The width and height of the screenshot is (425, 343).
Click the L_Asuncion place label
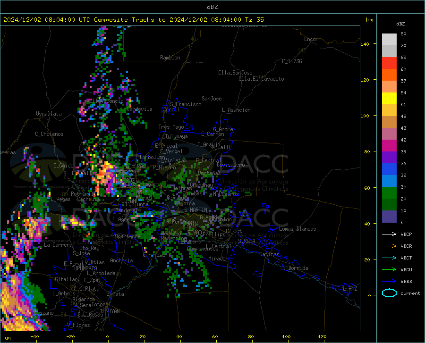pos(236,110)
